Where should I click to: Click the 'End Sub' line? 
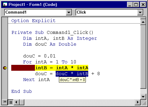(x=22, y=91)
